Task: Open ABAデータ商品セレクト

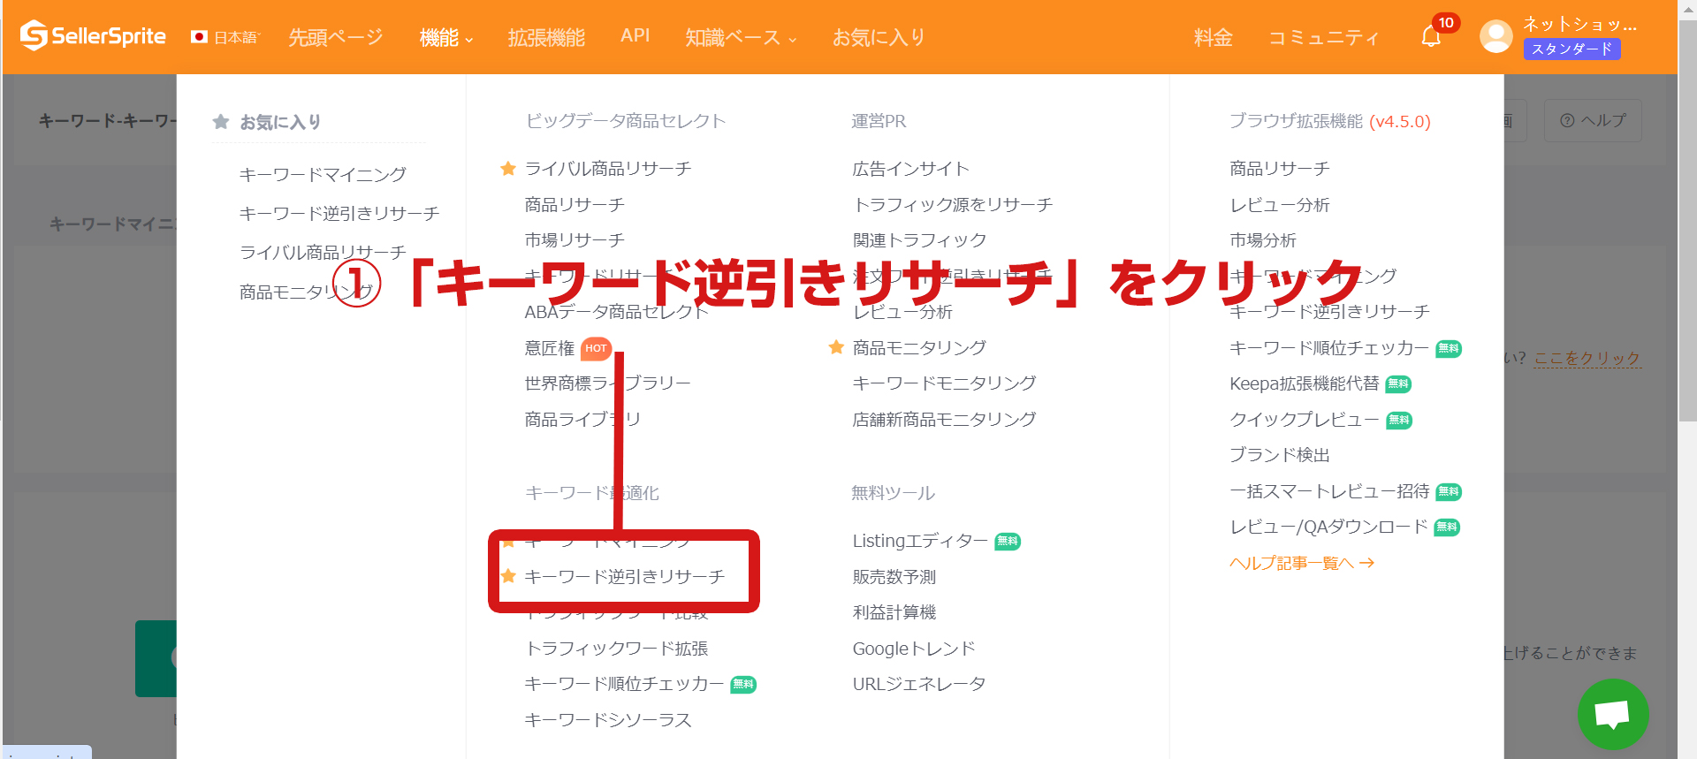Action: [616, 311]
